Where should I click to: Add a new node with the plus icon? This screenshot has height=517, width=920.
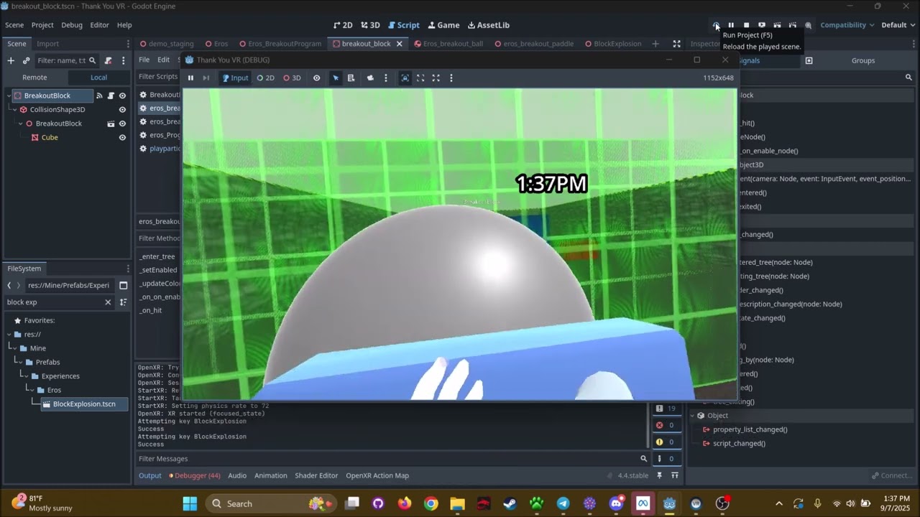coord(11,60)
